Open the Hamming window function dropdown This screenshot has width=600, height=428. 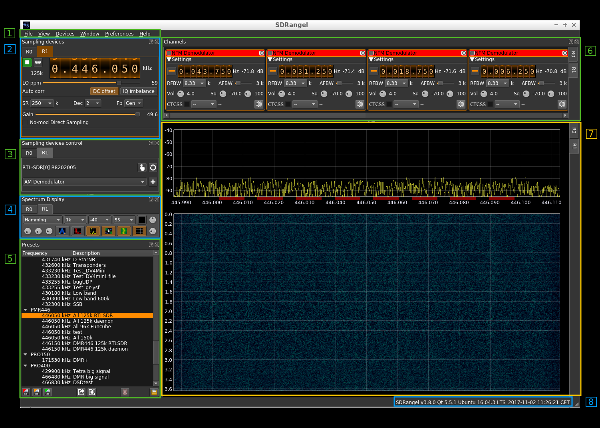(x=42, y=220)
